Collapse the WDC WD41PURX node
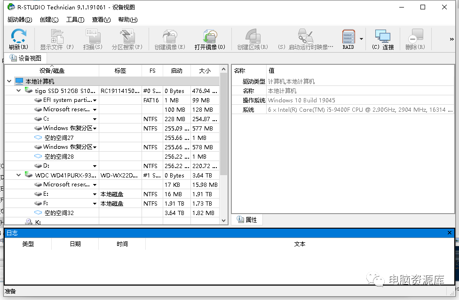Screen dimensions: 459x300 [x=19, y=175]
